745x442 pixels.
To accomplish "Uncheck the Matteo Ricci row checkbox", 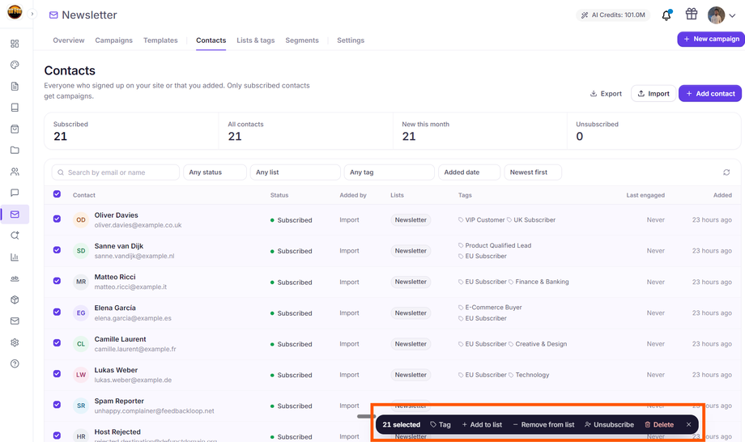I will point(57,281).
